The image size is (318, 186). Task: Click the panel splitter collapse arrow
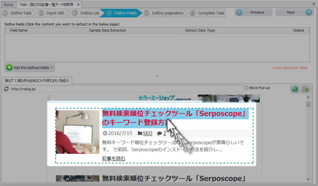pos(157,76)
